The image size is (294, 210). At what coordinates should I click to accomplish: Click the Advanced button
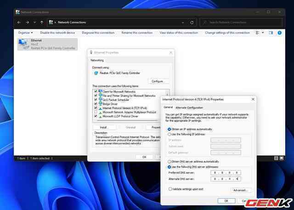(241, 190)
